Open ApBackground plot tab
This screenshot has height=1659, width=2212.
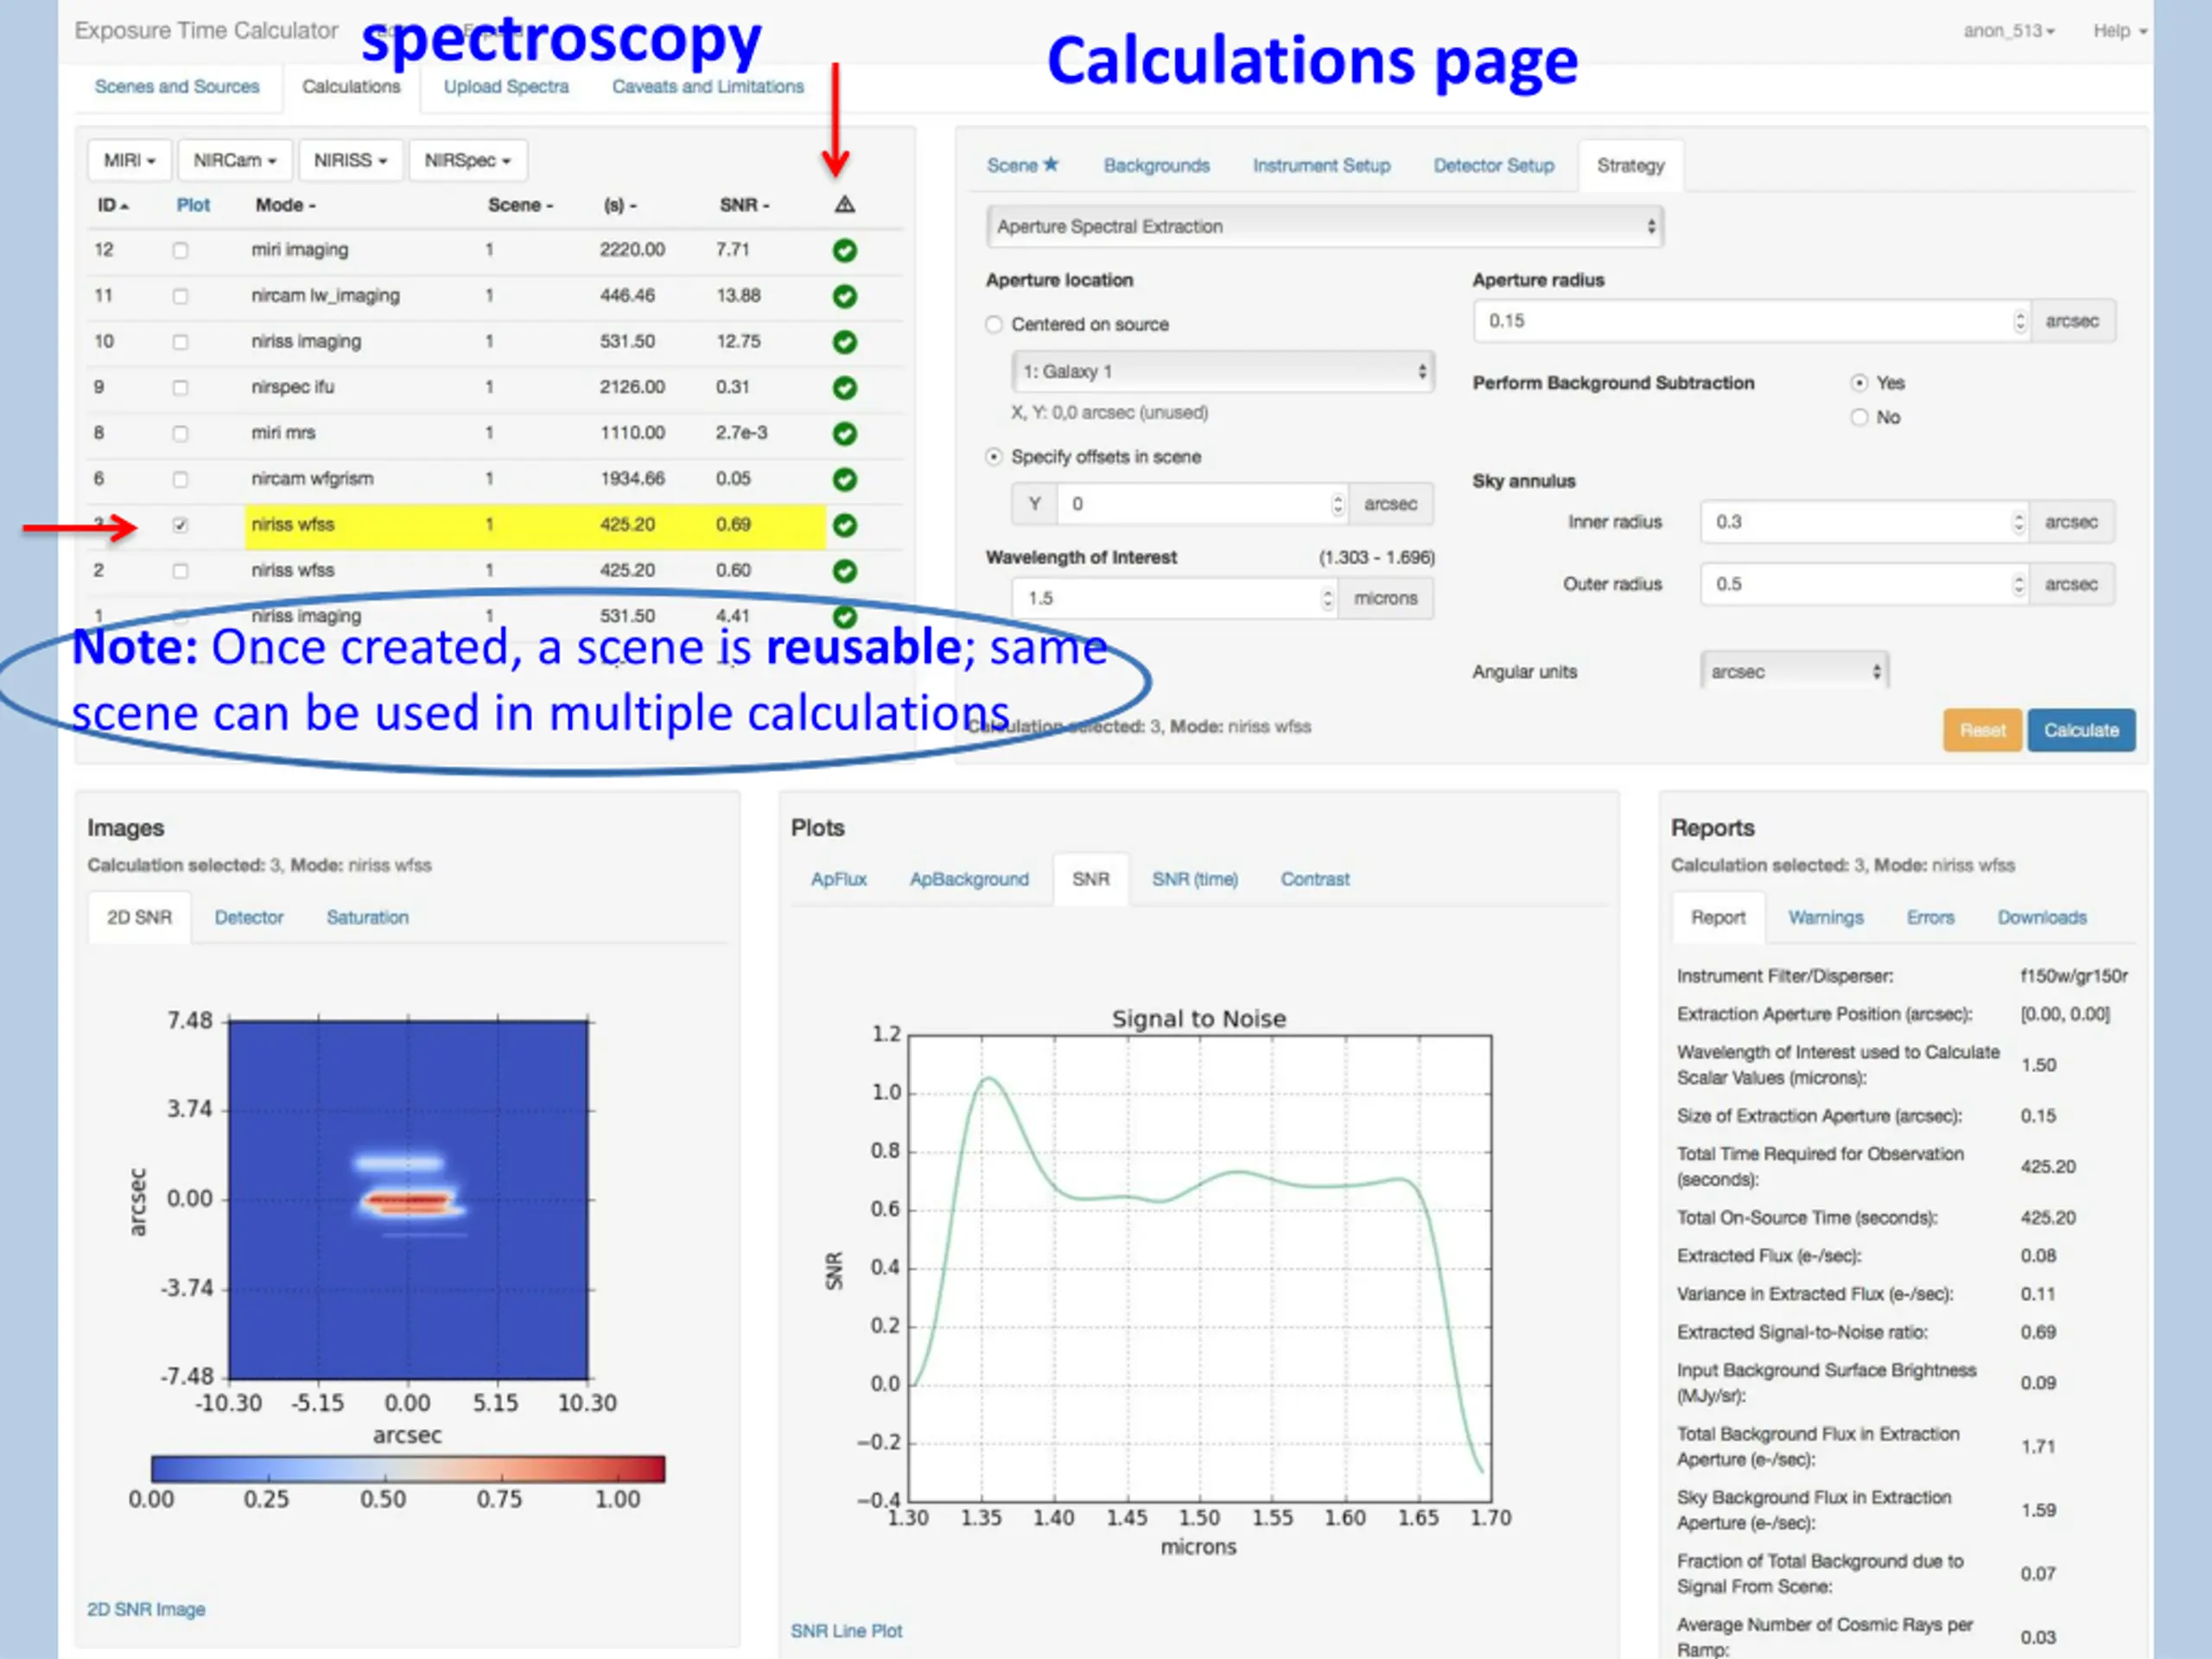point(968,879)
